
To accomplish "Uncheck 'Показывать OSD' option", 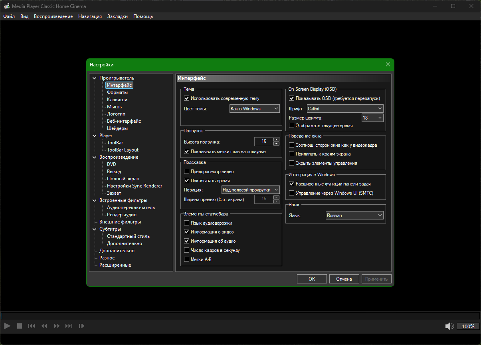I will pyautogui.click(x=291, y=98).
